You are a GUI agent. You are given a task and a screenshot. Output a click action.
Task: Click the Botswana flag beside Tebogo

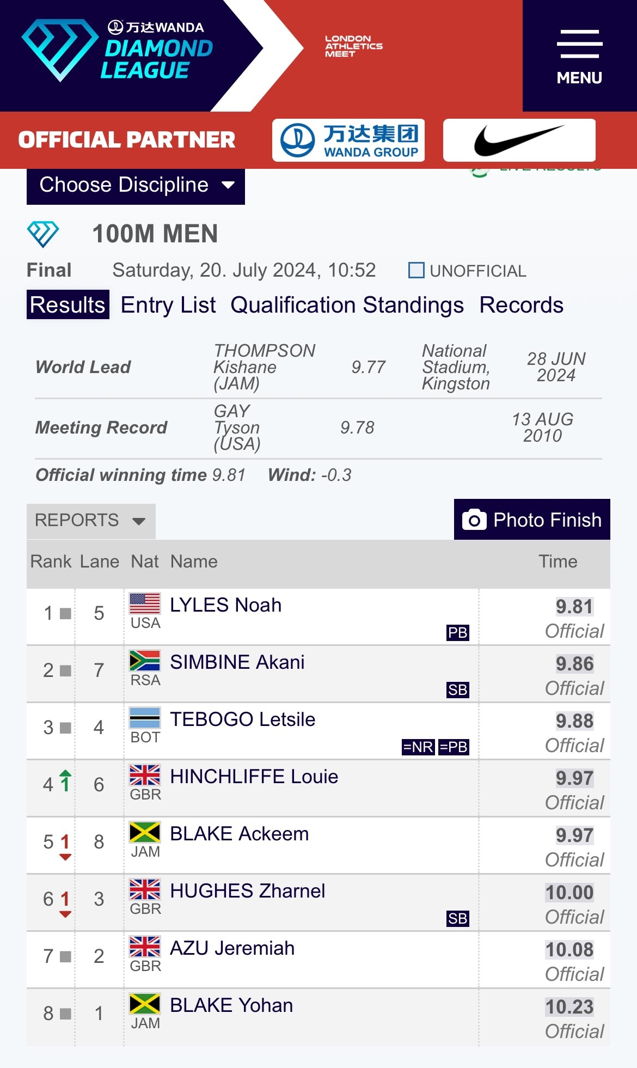point(145,718)
